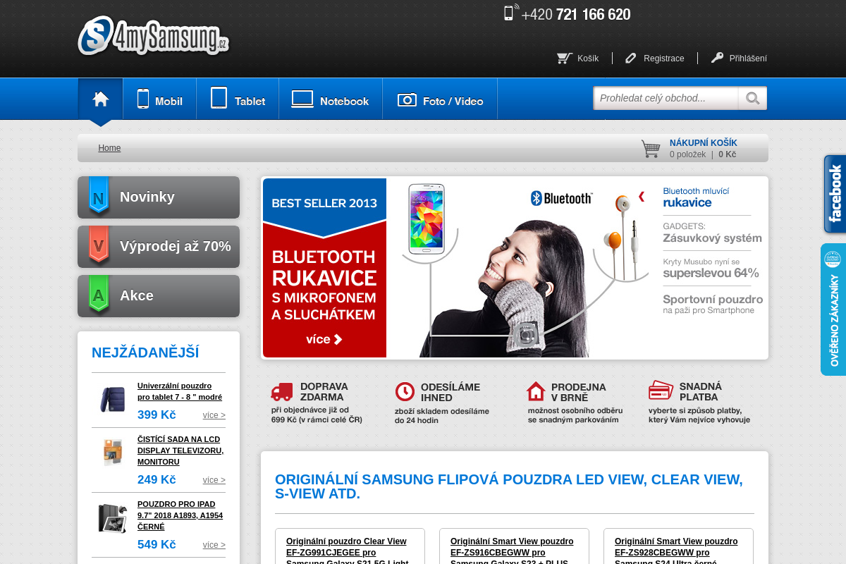This screenshot has width=846, height=564.
Task: Switch to the Foto / Video category
Action: click(440, 99)
